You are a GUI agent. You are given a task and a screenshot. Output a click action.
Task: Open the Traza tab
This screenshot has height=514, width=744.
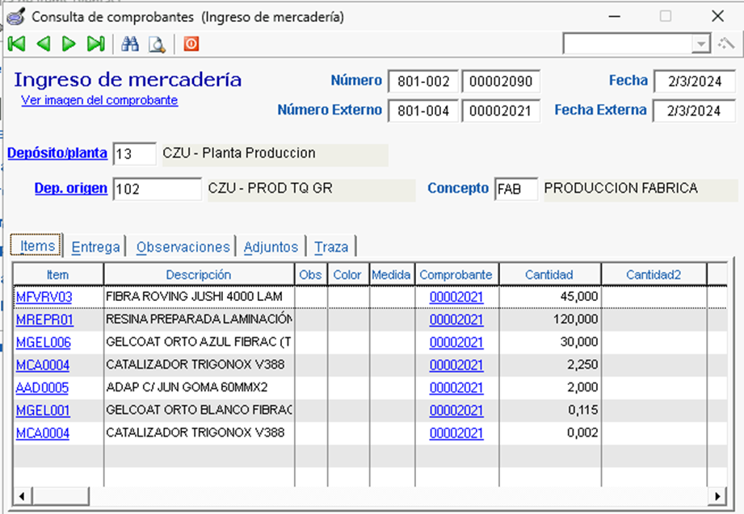331,247
